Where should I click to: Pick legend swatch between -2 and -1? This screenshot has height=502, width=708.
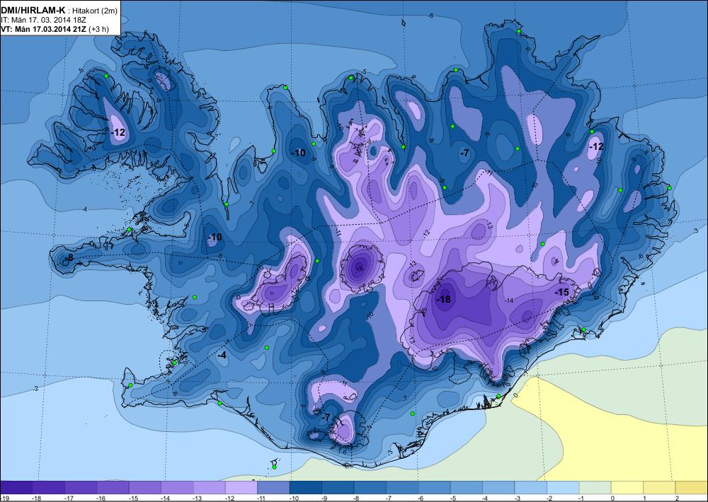(x=563, y=487)
